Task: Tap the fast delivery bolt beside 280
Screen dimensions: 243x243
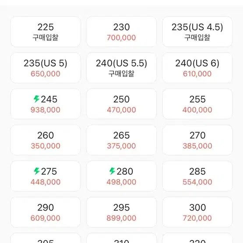Action: click(112, 171)
